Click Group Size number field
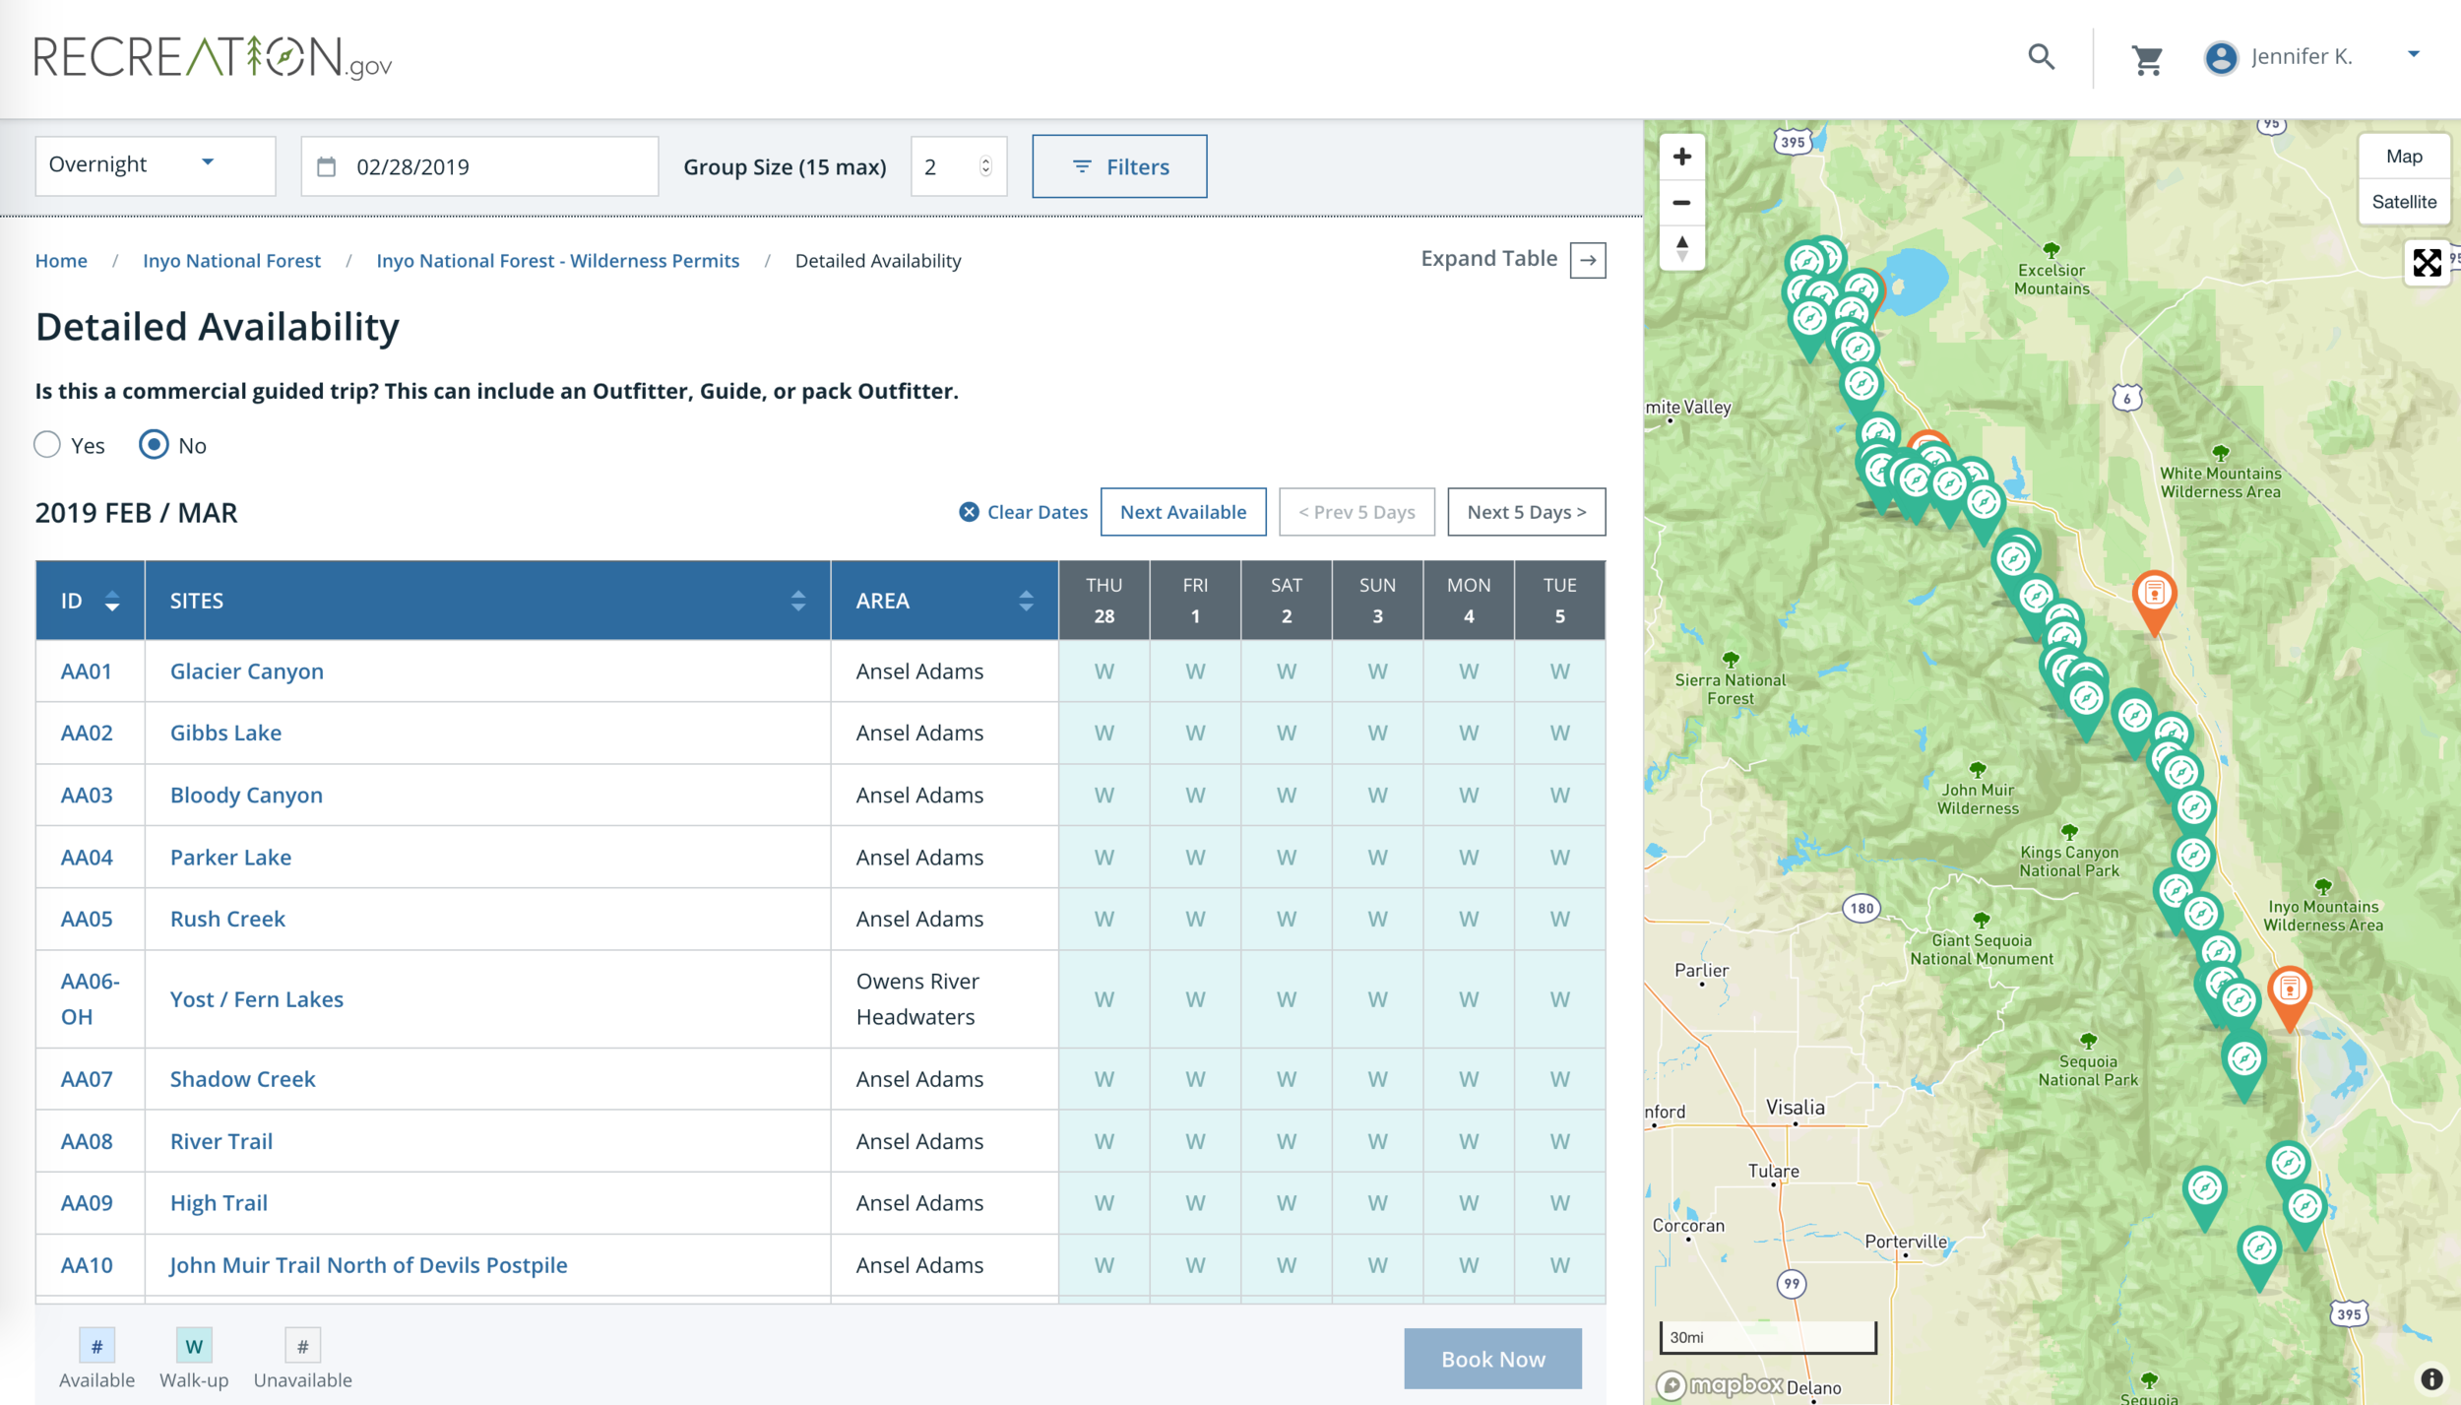The image size is (2461, 1405). pyautogui.click(x=959, y=166)
